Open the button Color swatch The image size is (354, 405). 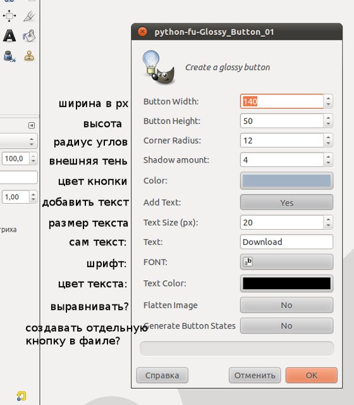(x=286, y=180)
